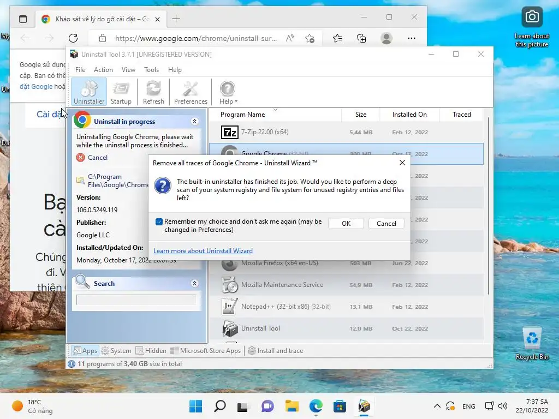
Task: Reload the page in Edge browser
Action: [x=73, y=38]
